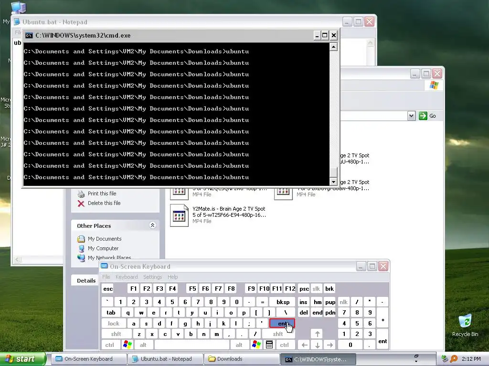The width and height of the screenshot is (489, 366).
Task: Toggle the left shft key
Action: 116,334
